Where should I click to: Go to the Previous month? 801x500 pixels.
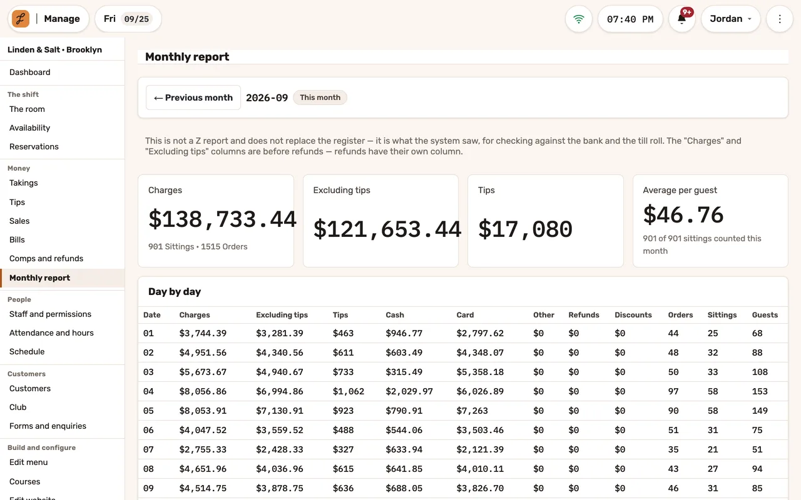click(x=193, y=97)
